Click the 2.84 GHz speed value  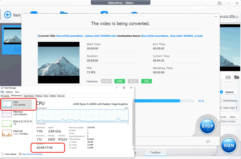55,131
